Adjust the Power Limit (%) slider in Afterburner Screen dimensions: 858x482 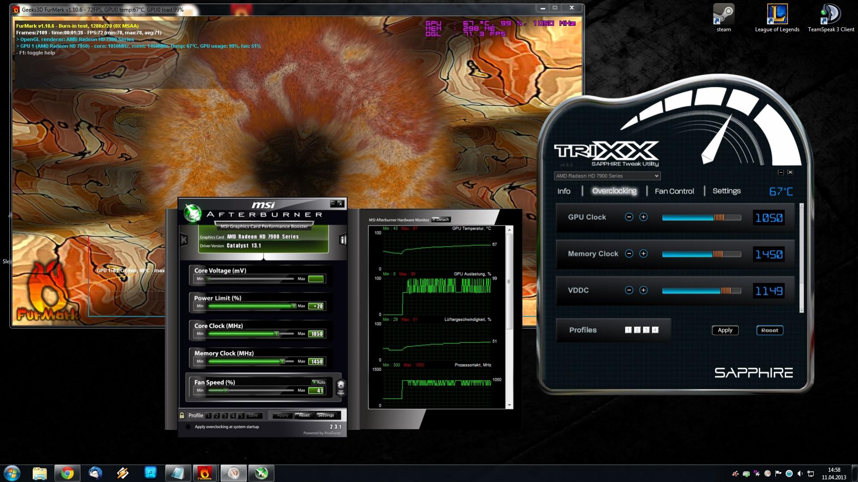(251, 306)
